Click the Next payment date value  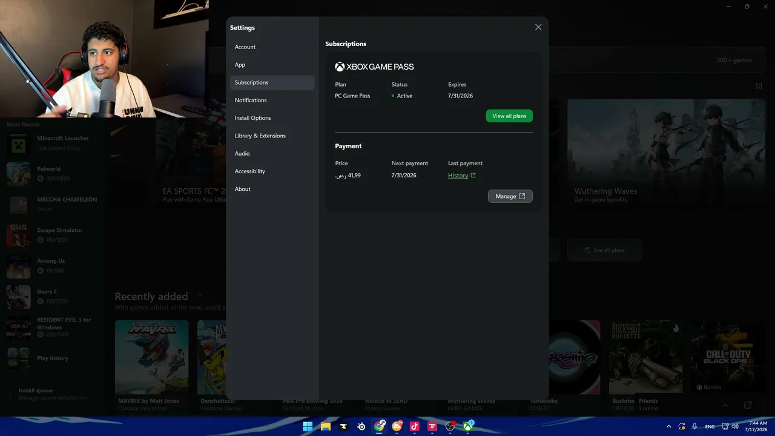click(x=404, y=176)
